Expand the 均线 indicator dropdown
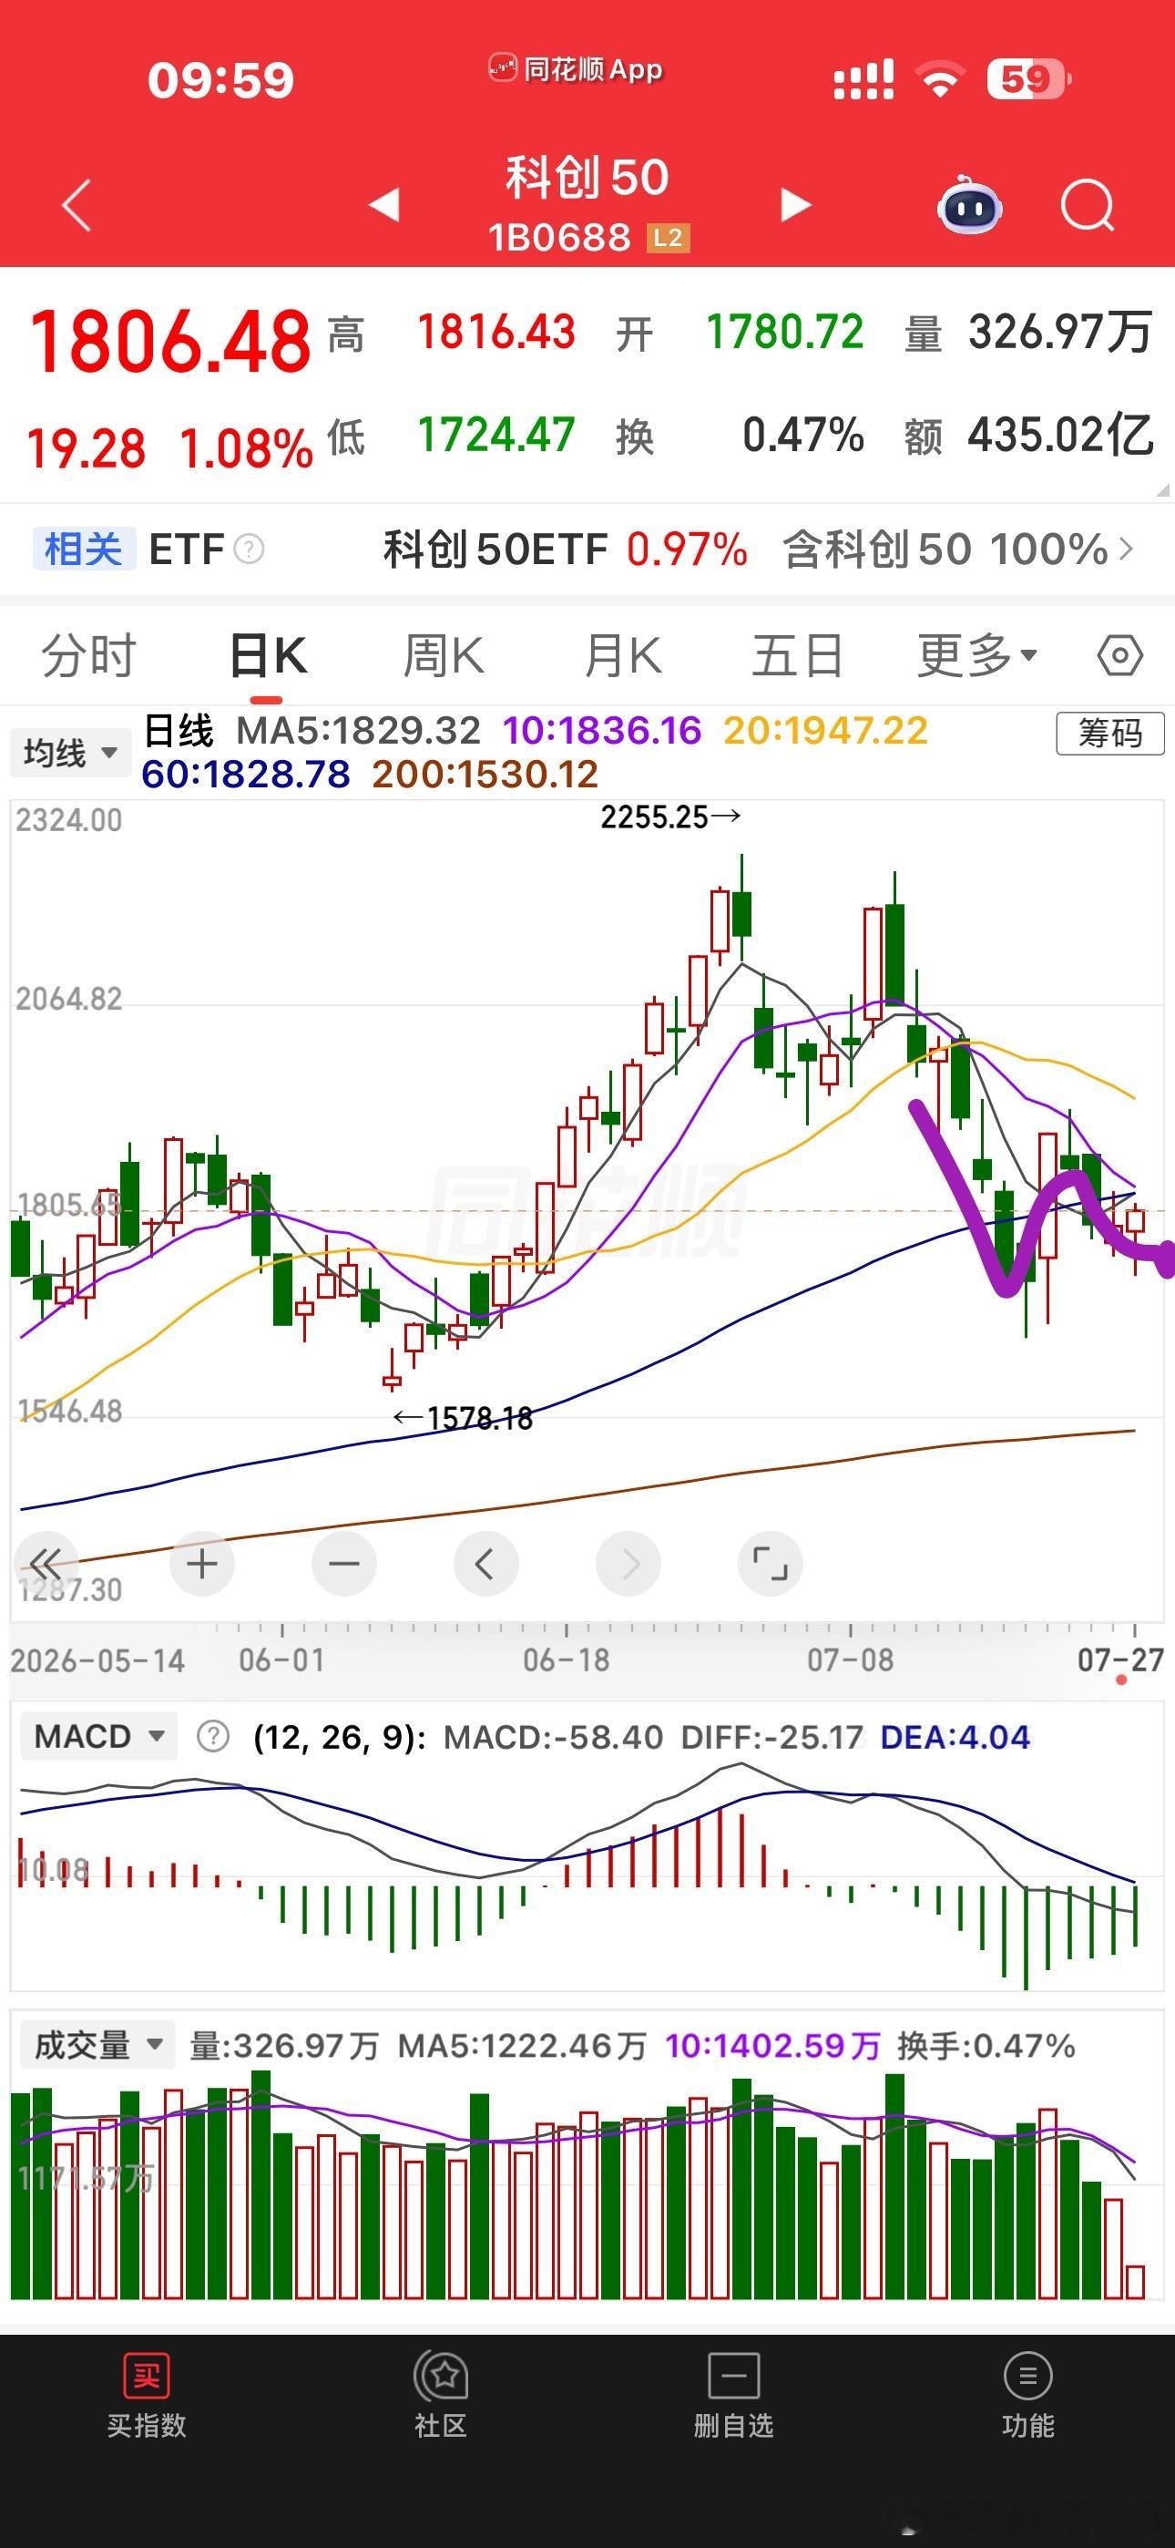This screenshot has height=2548, width=1175. [69, 753]
